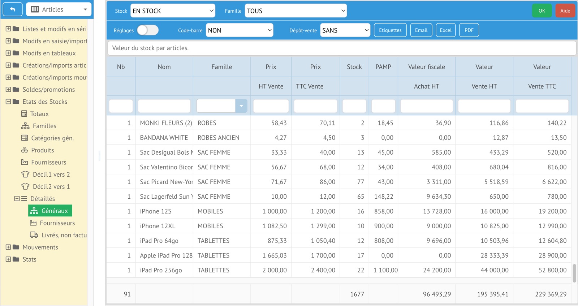Screen dimensions: 578x306
Task: Click the Nom column filter field
Action: pos(164,106)
